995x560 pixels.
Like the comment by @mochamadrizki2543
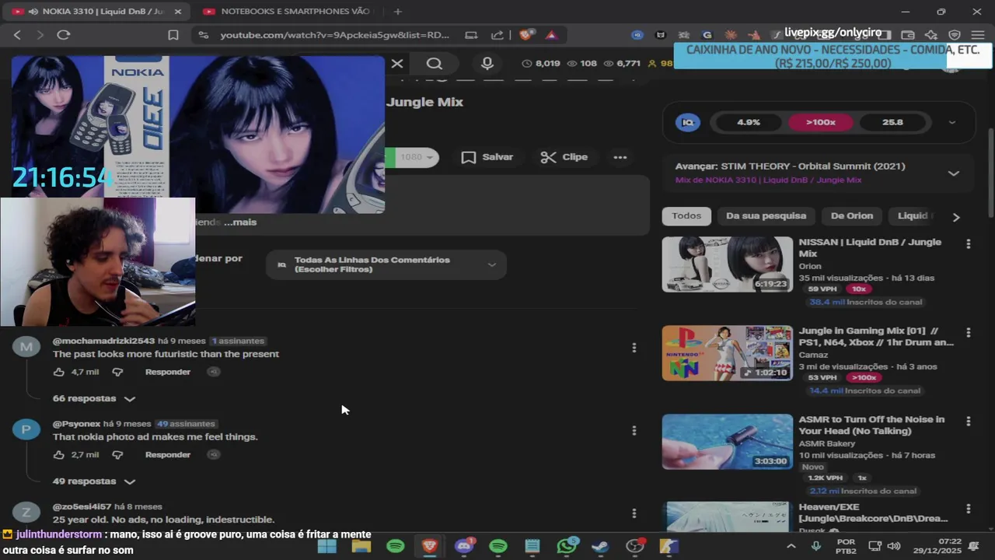tap(59, 372)
